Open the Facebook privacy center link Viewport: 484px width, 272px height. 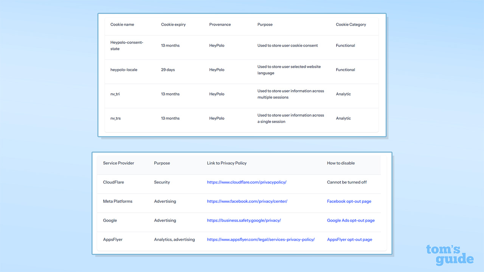[x=247, y=201]
